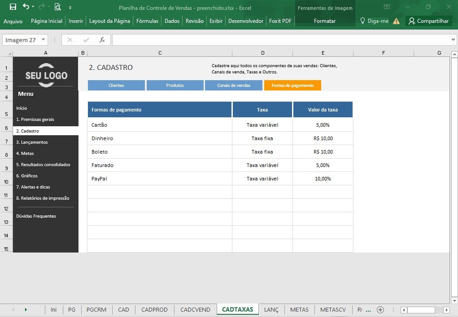This screenshot has height=317, width=458.
Task: Click the yellow warning triangle icon
Action: coord(397,21)
